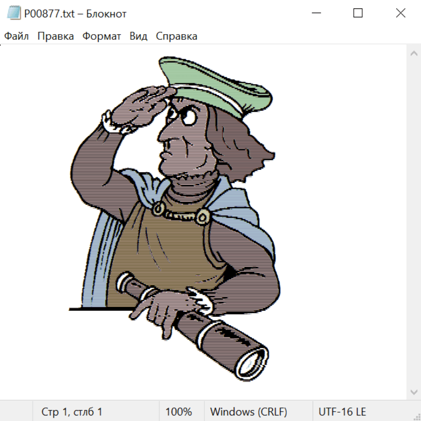Viewport: 421px width, 421px height.
Task: Open the Файл menu
Action: pos(17,36)
